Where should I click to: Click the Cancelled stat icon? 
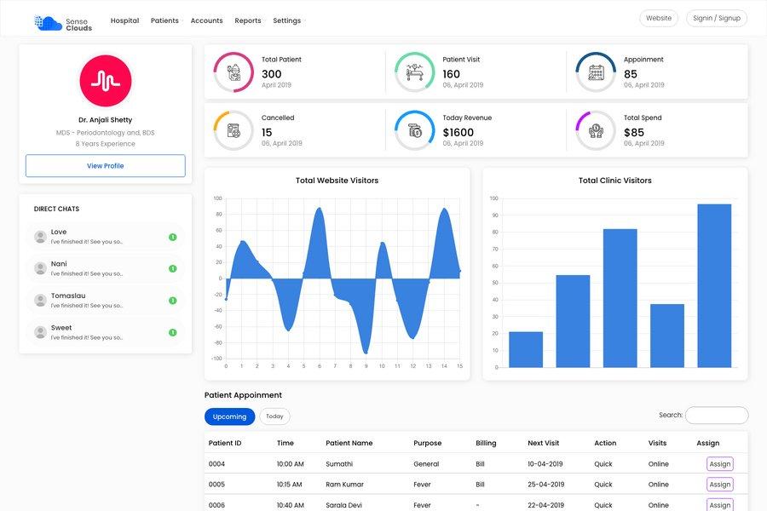coord(234,130)
